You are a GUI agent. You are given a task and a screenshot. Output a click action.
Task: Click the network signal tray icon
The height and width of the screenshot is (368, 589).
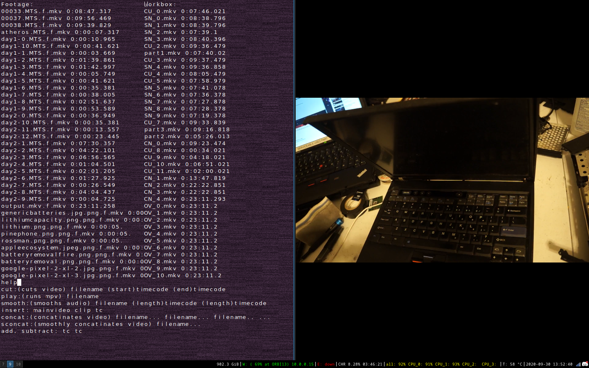pos(578,364)
